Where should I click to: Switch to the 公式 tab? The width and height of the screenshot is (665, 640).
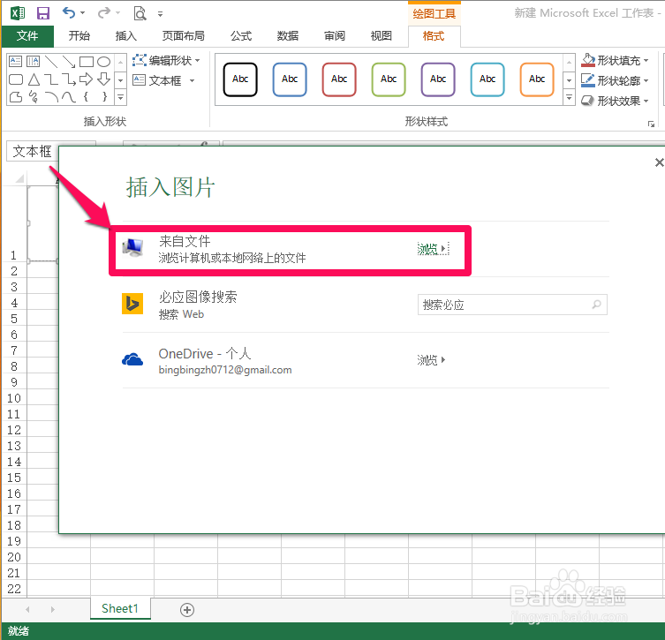(241, 36)
